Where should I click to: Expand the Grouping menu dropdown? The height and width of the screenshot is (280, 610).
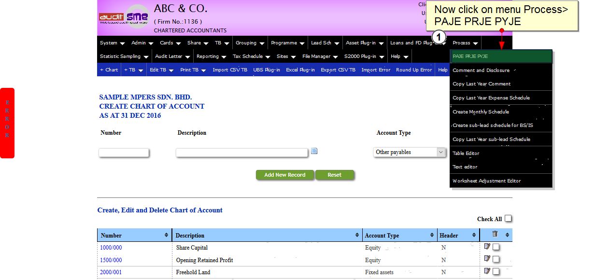click(x=250, y=43)
